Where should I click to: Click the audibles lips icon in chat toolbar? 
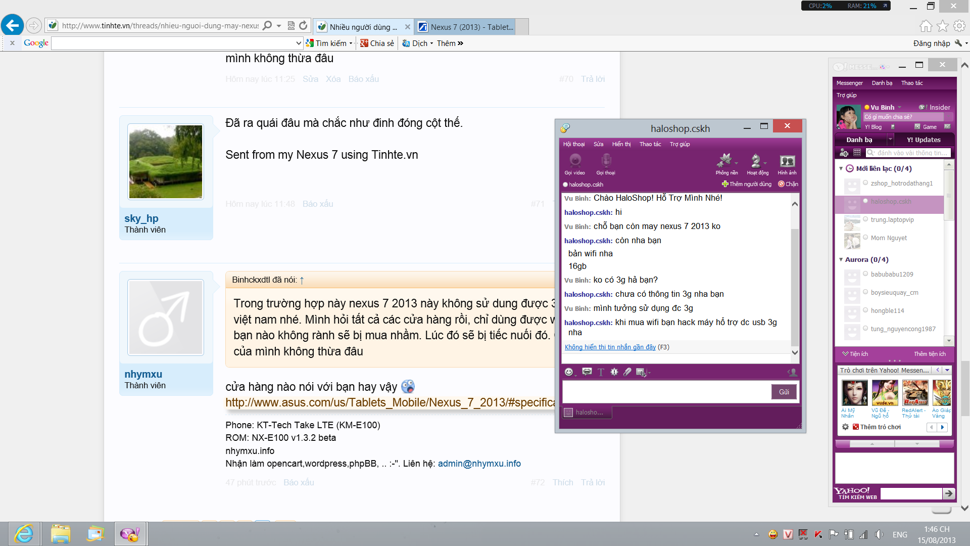(x=587, y=372)
